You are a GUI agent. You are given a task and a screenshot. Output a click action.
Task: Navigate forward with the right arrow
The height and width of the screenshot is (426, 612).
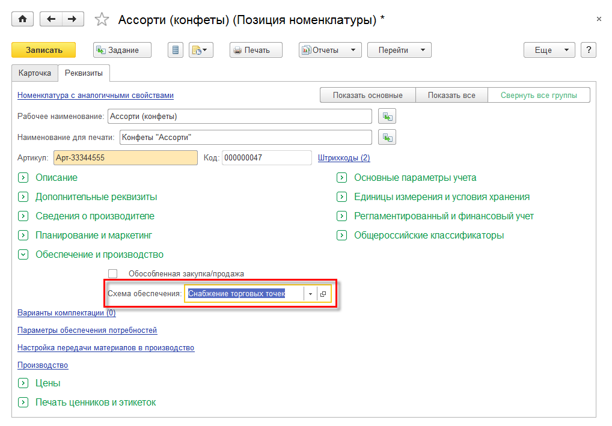tap(72, 19)
